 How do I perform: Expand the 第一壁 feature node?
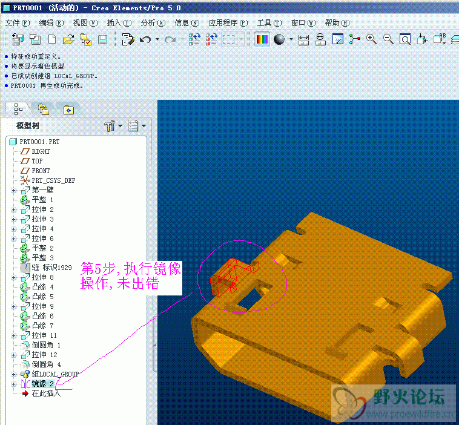click(13, 191)
